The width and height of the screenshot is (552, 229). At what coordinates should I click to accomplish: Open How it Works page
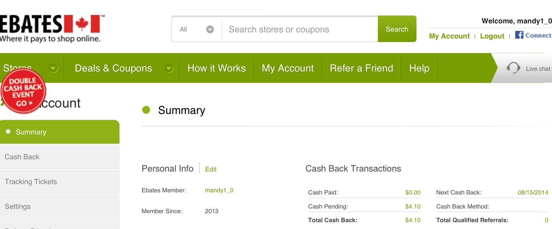point(216,68)
